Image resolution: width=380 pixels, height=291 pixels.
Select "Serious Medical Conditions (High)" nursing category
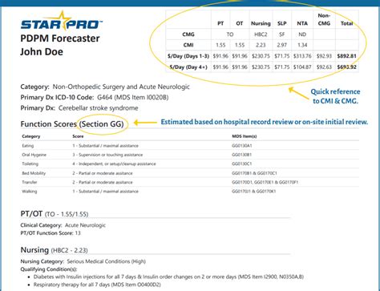click(x=107, y=261)
